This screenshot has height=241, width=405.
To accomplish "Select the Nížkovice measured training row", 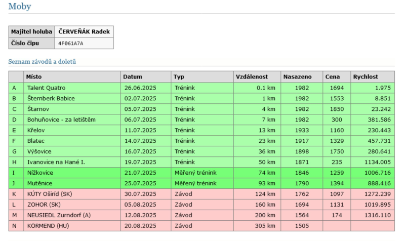I will 40,173.
